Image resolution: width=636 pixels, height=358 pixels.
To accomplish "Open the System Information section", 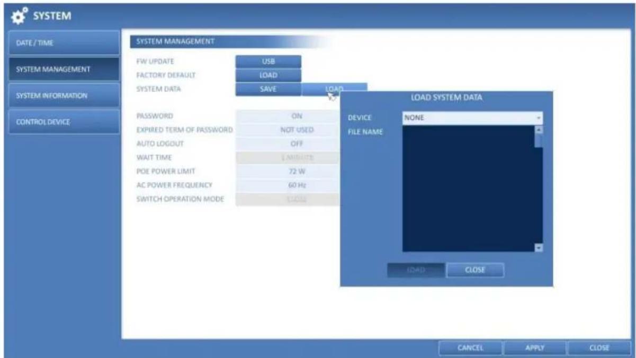I will [64, 95].
